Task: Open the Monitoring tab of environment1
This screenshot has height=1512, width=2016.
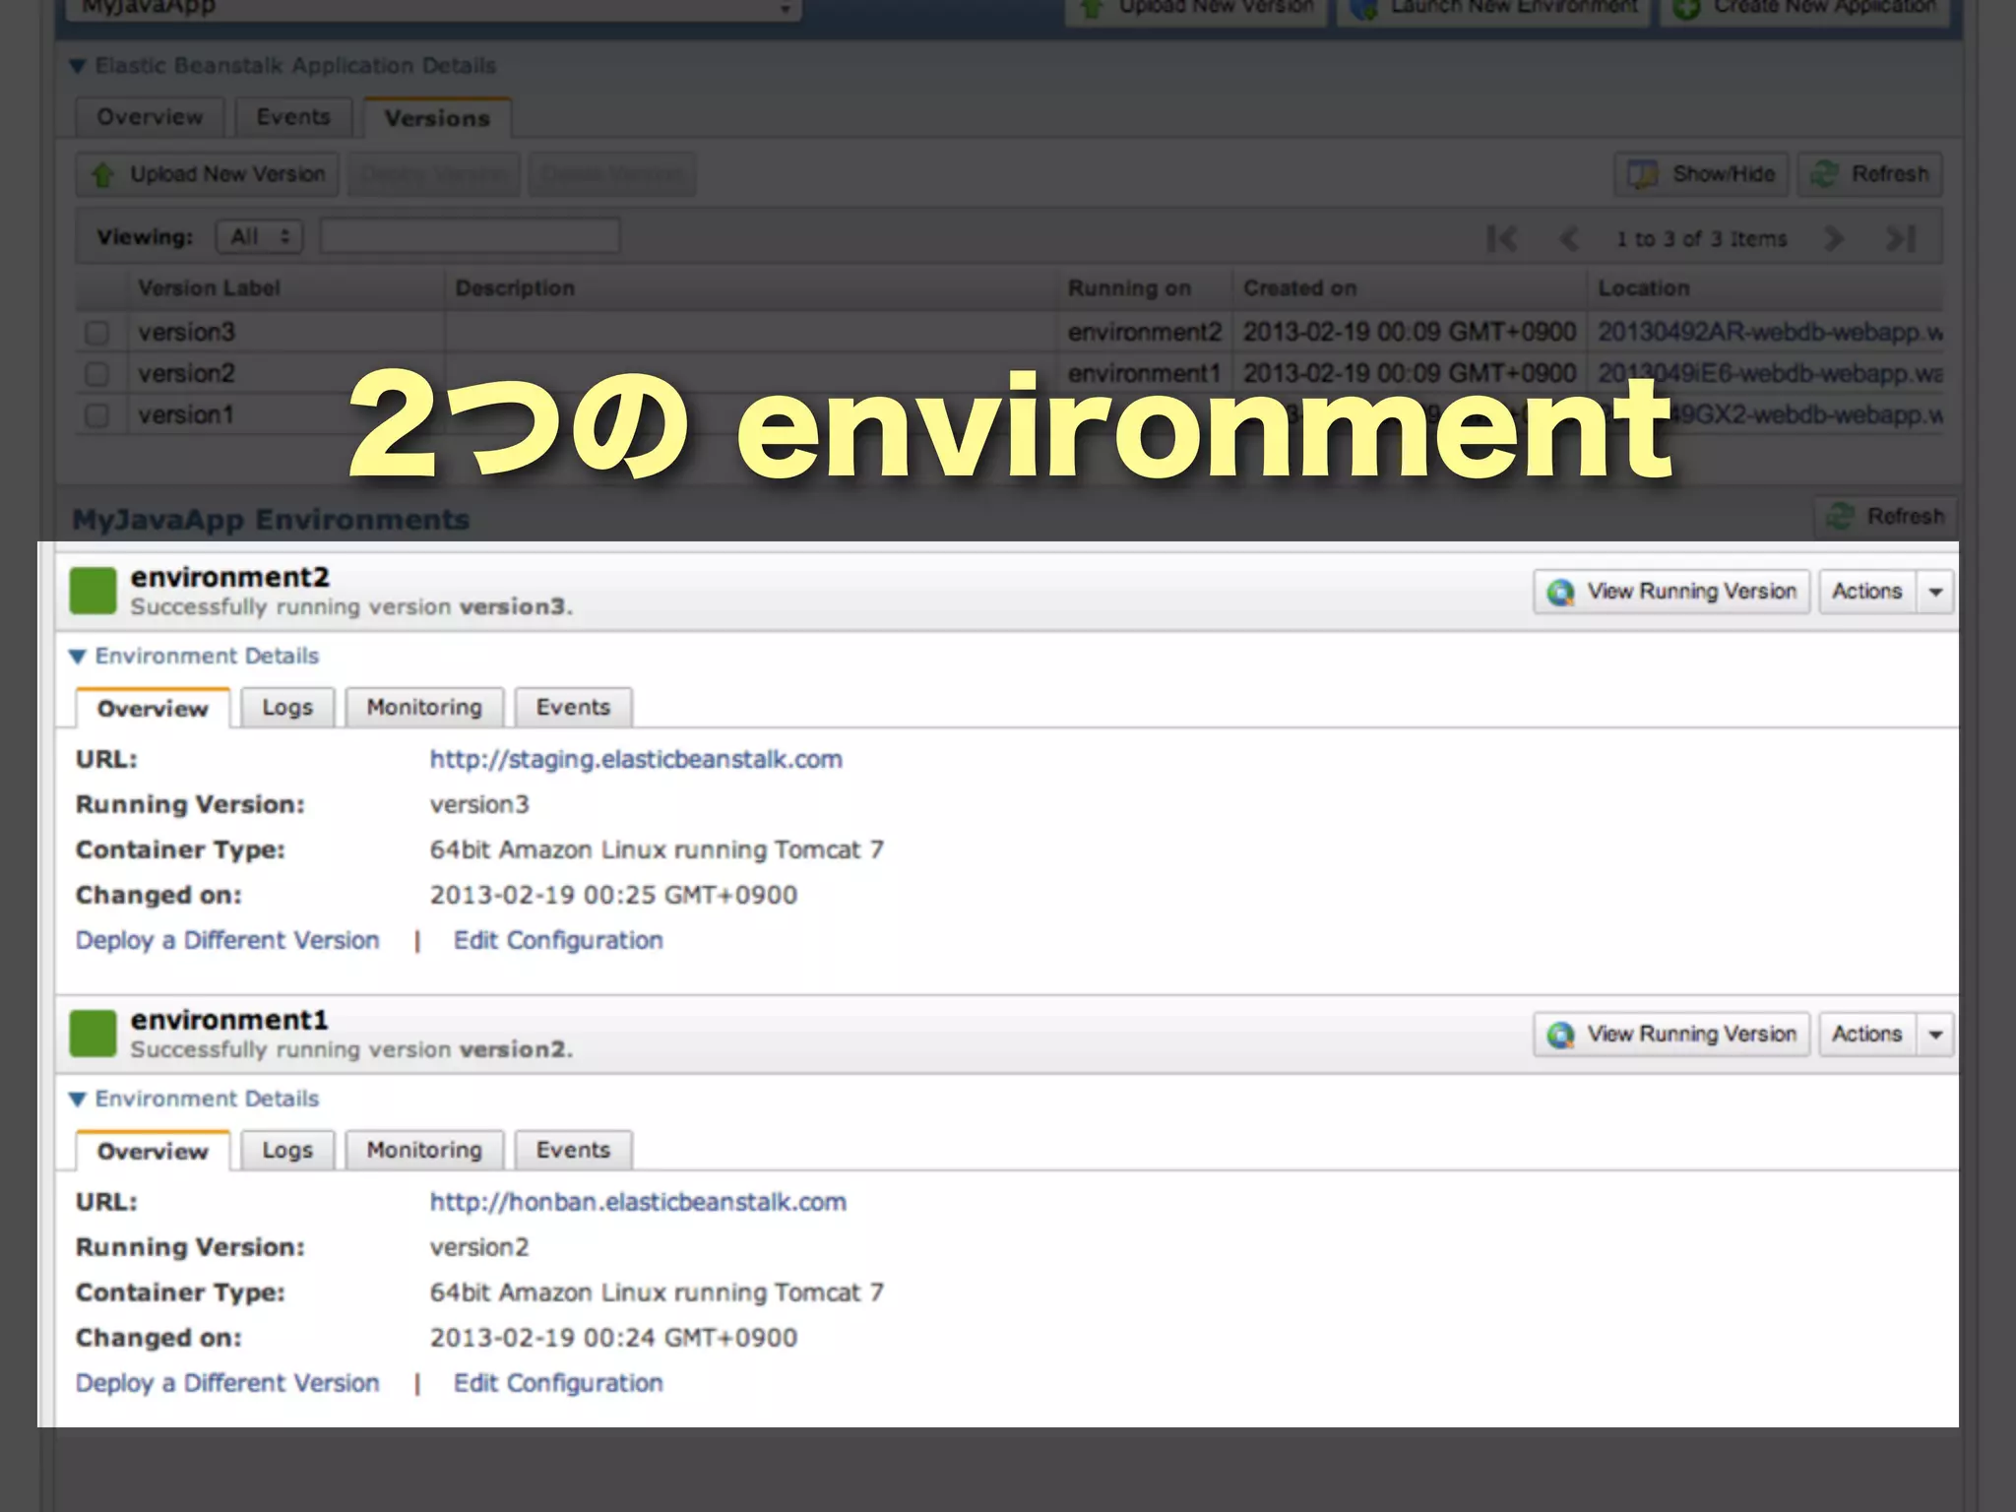Action: coord(424,1150)
